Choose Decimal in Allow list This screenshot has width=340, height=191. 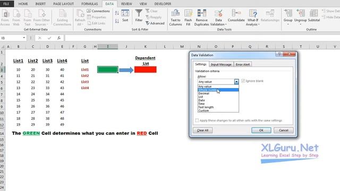[218, 93]
